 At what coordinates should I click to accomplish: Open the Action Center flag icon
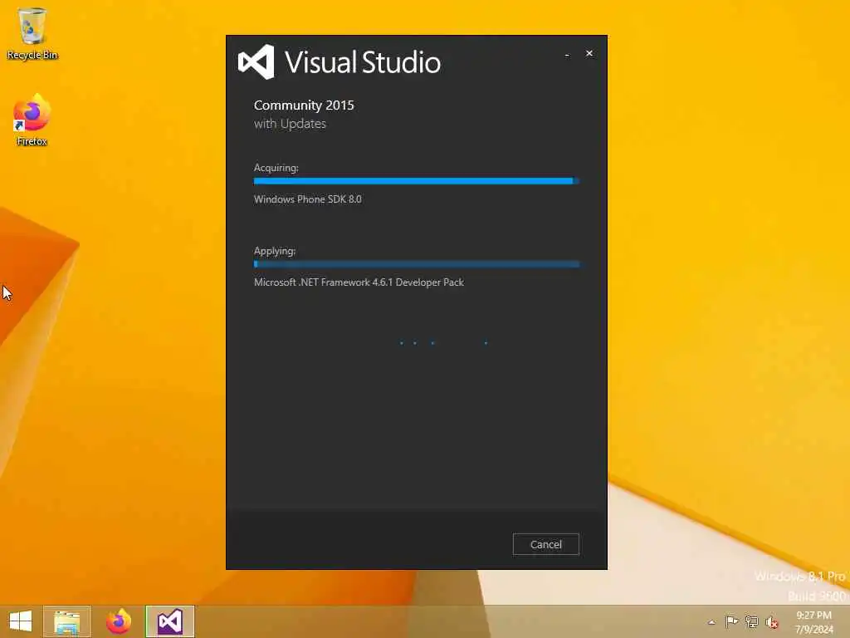click(731, 621)
